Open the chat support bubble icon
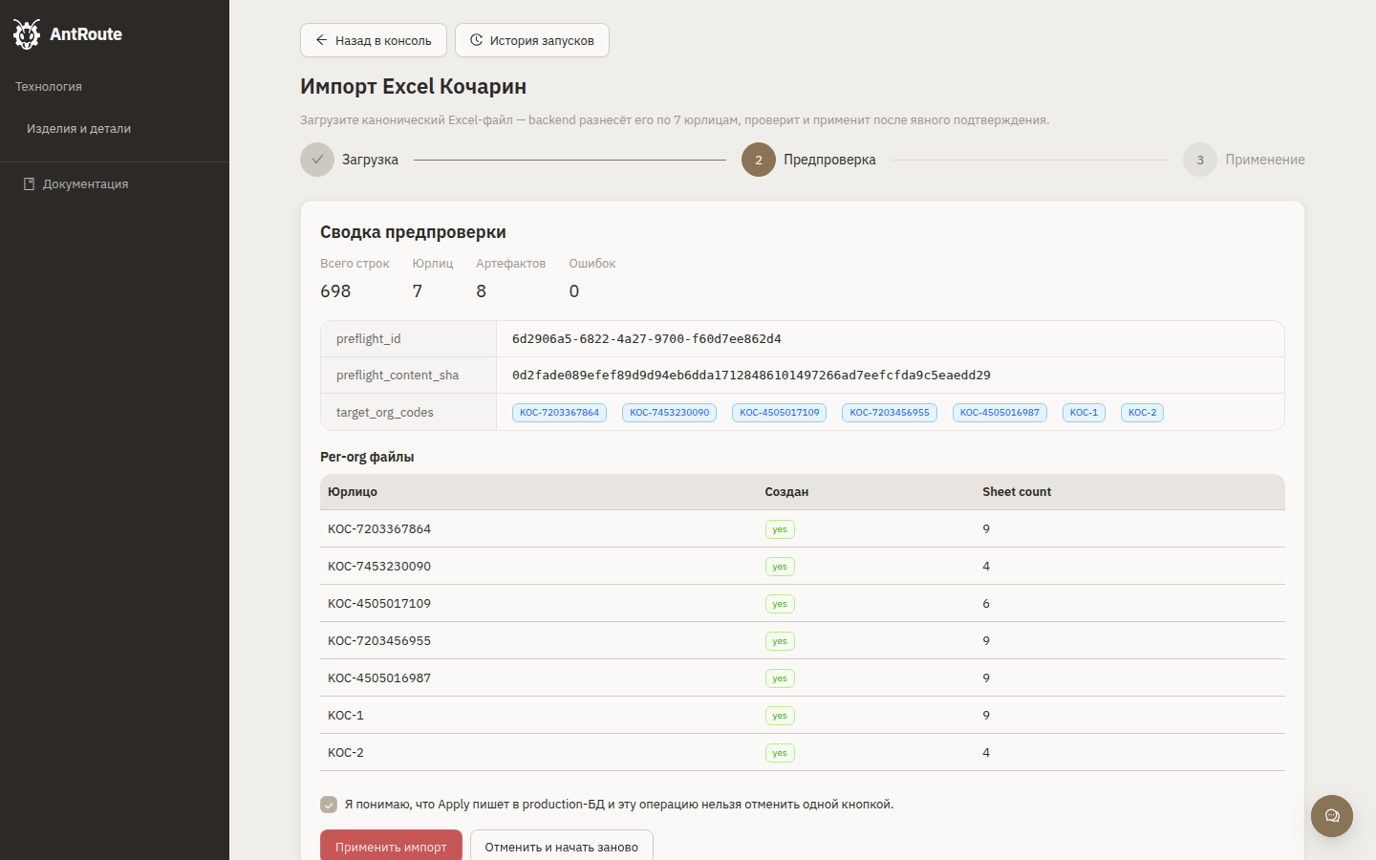The width and height of the screenshot is (1376, 860). [x=1332, y=816]
